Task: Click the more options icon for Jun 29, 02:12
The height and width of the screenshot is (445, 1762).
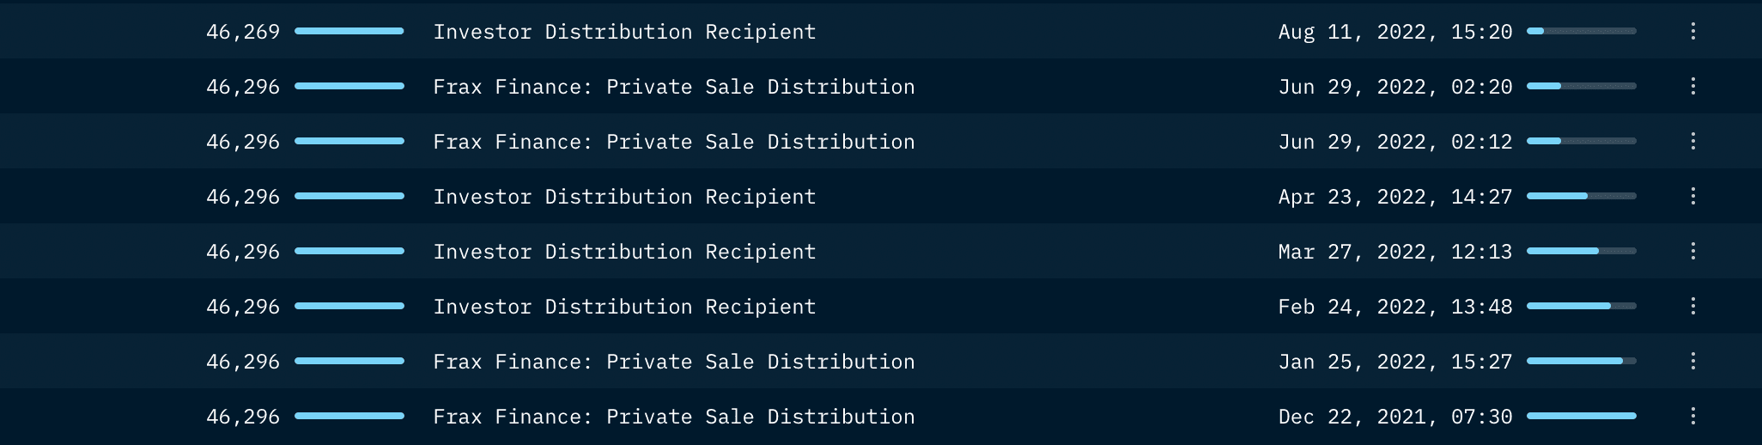Action: 1692,142
